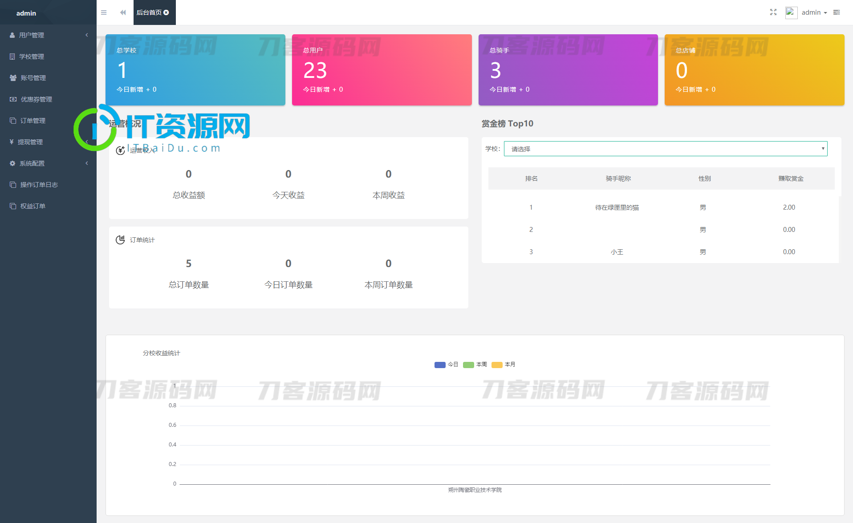Click the 总骑手 stat card
Image resolution: width=853 pixels, height=523 pixels.
568,70
